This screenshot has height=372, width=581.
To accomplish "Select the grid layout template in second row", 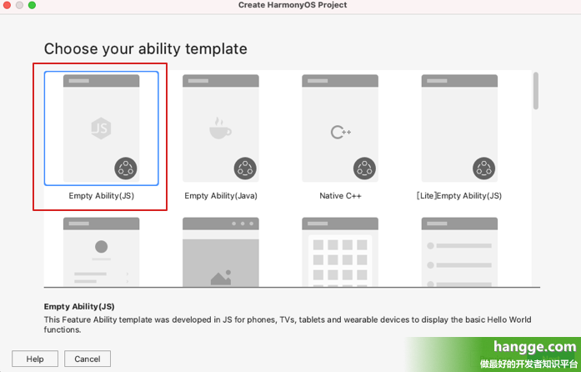I will pos(340,252).
